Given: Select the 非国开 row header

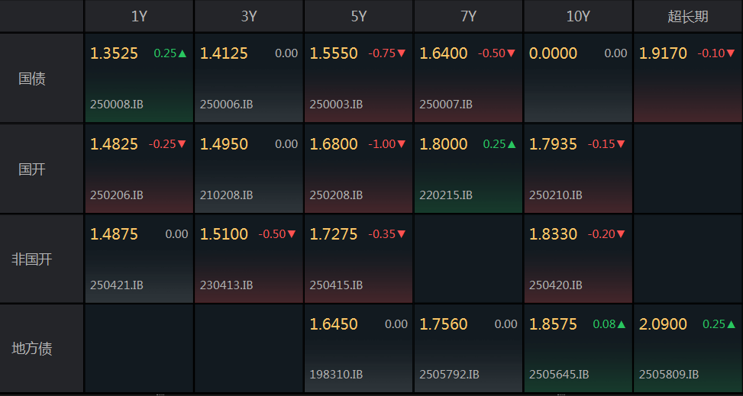Looking at the screenshot, I should click(32, 259).
